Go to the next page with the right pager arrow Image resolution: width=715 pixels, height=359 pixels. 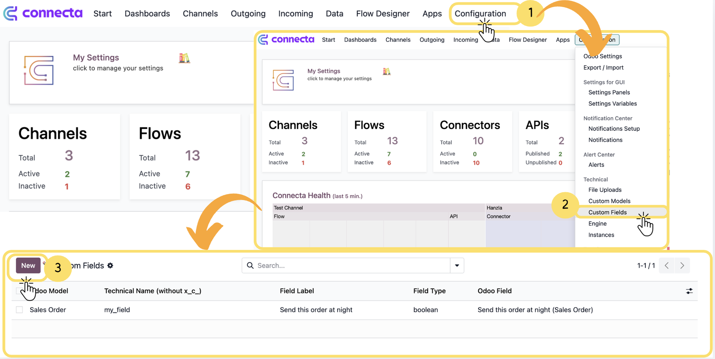coord(682,266)
